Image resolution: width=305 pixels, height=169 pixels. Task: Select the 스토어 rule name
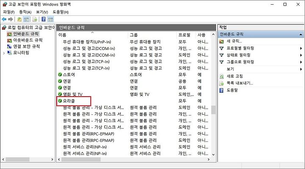tap(69, 75)
